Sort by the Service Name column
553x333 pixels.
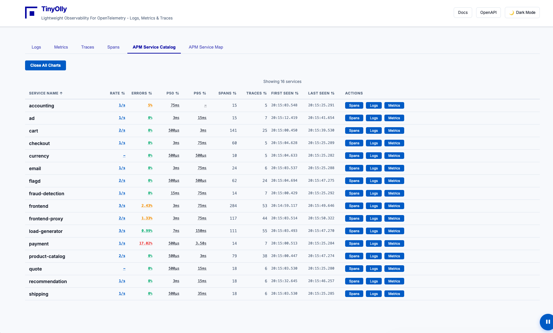pos(46,93)
